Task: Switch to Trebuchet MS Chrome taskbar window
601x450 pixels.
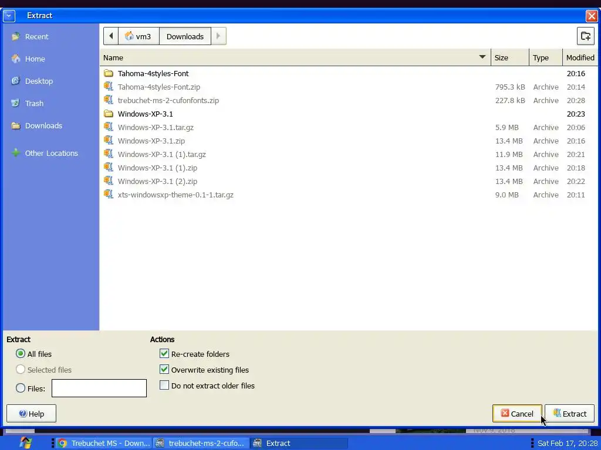Action: pyautogui.click(x=104, y=443)
